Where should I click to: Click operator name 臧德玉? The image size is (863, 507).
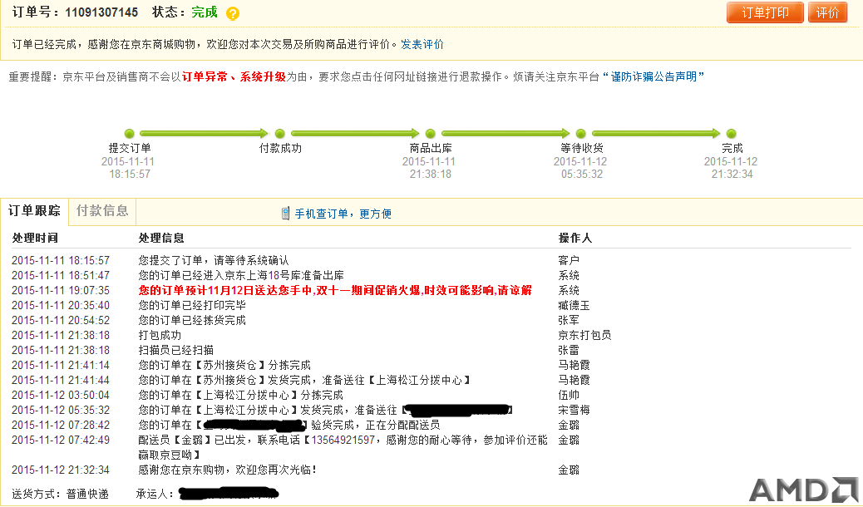pos(574,305)
